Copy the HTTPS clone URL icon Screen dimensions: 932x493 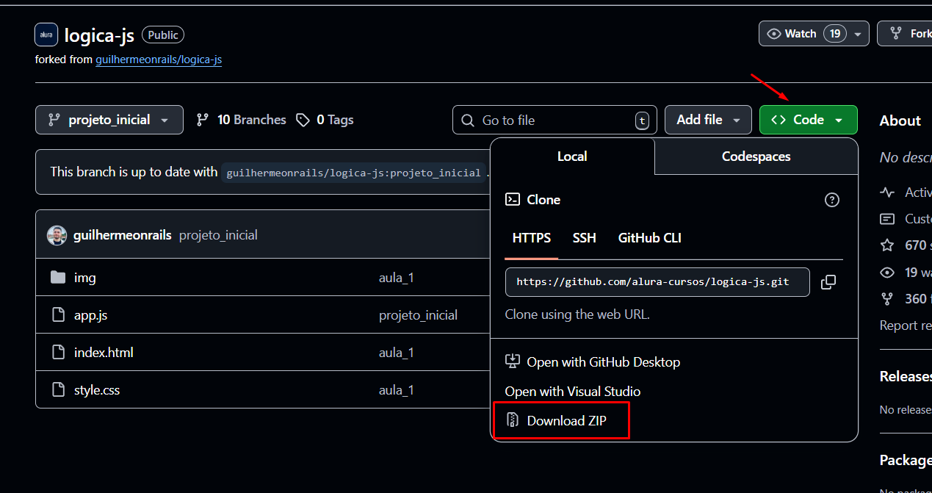click(828, 281)
